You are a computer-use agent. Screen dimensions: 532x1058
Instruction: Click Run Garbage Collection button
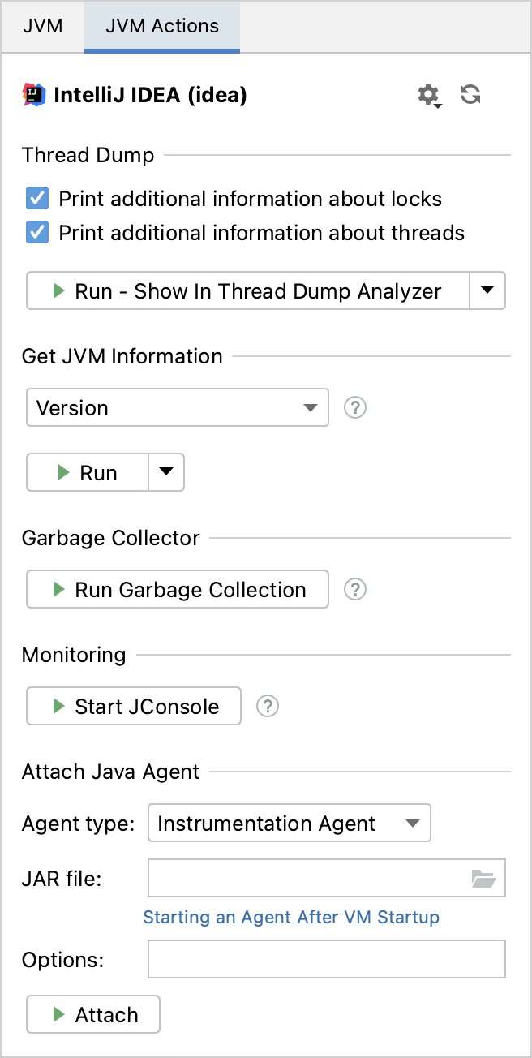click(x=178, y=589)
